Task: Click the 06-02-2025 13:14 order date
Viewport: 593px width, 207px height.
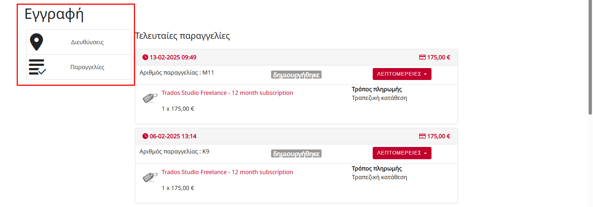Action: 173,136
